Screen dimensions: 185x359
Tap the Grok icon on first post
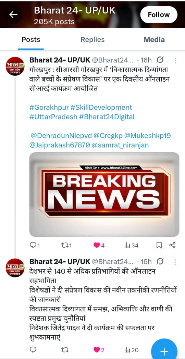point(160,60)
